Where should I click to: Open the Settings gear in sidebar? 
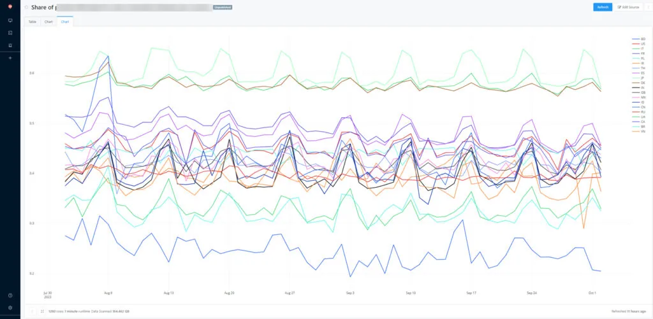(x=10, y=308)
